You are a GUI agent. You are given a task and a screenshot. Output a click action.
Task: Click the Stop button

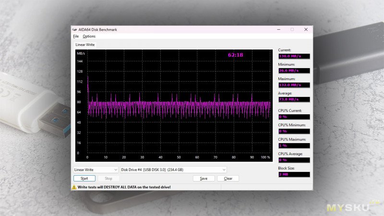[108, 179]
